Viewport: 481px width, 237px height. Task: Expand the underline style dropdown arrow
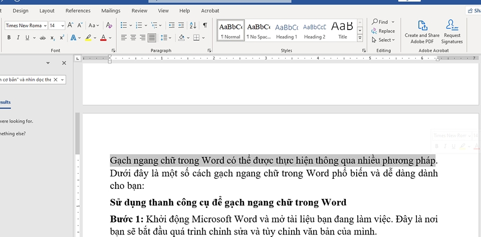click(35, 38)
